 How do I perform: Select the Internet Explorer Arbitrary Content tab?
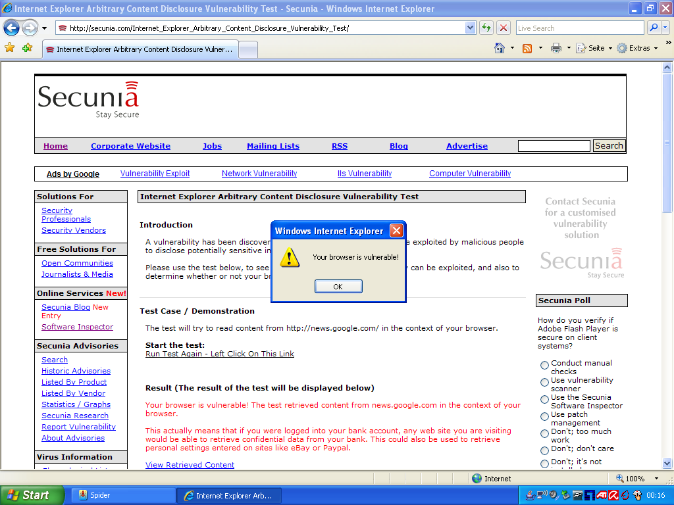point(140,49)
